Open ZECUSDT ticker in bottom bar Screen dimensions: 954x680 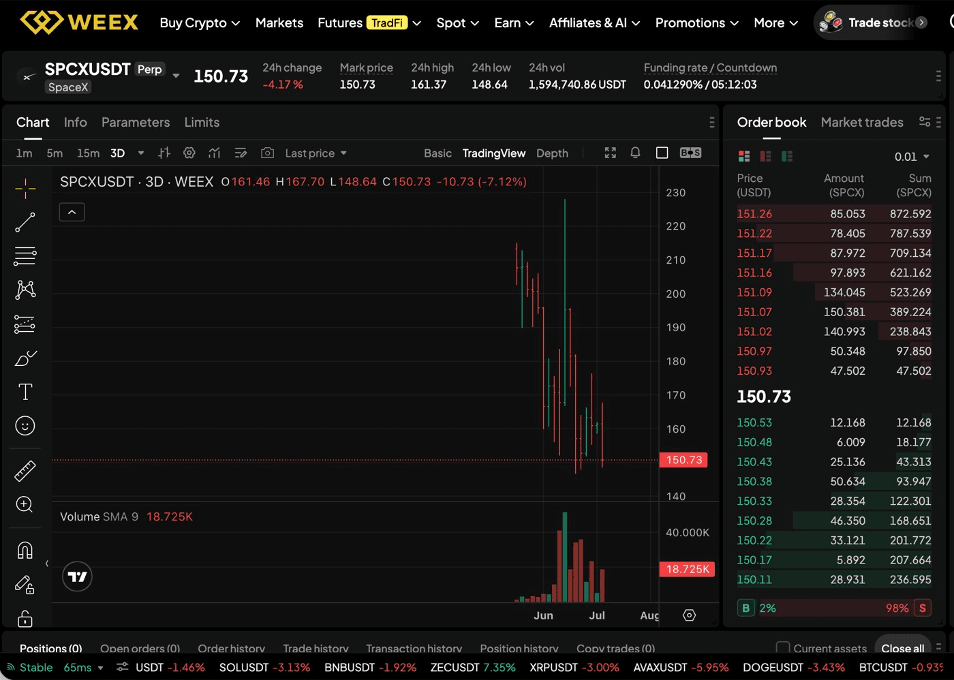coord(473,667)
